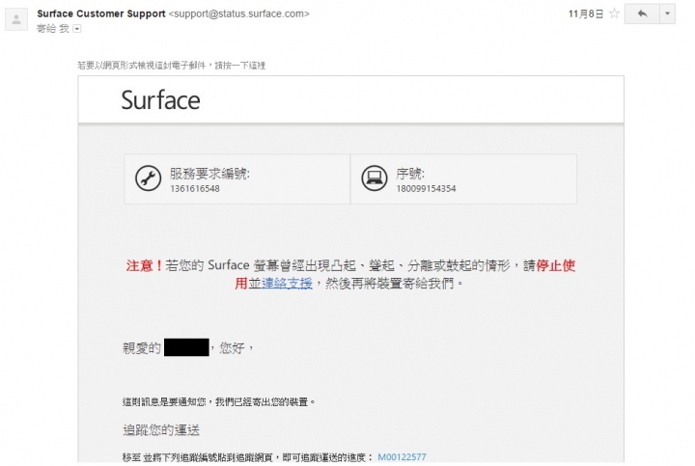The image size is (695, 466).
Task: Click the laptop serial number icon
Action: point(375,178)
